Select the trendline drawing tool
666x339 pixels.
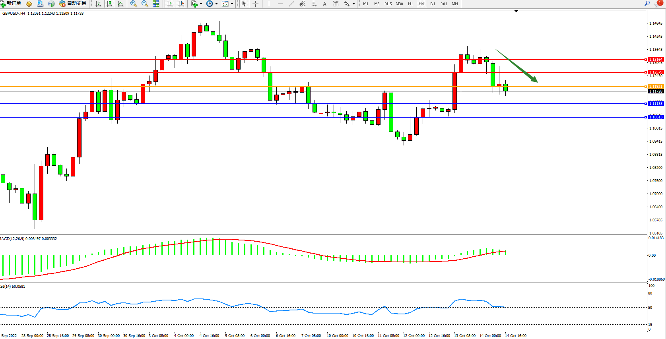291,4
